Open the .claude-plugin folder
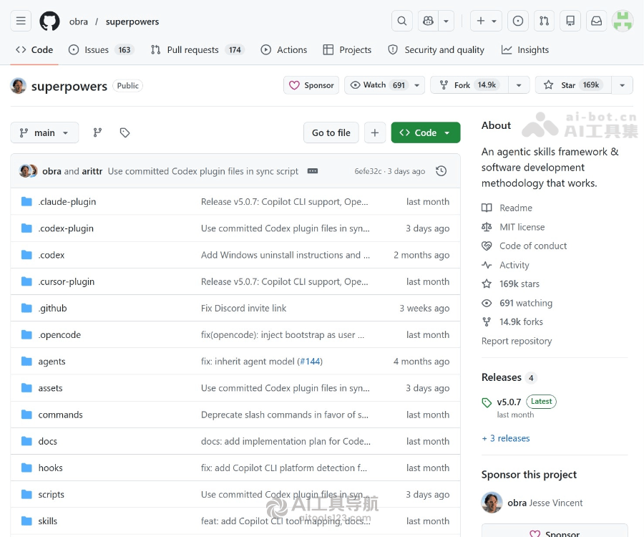This screenshot has height=537, width=644. [67, 202]
